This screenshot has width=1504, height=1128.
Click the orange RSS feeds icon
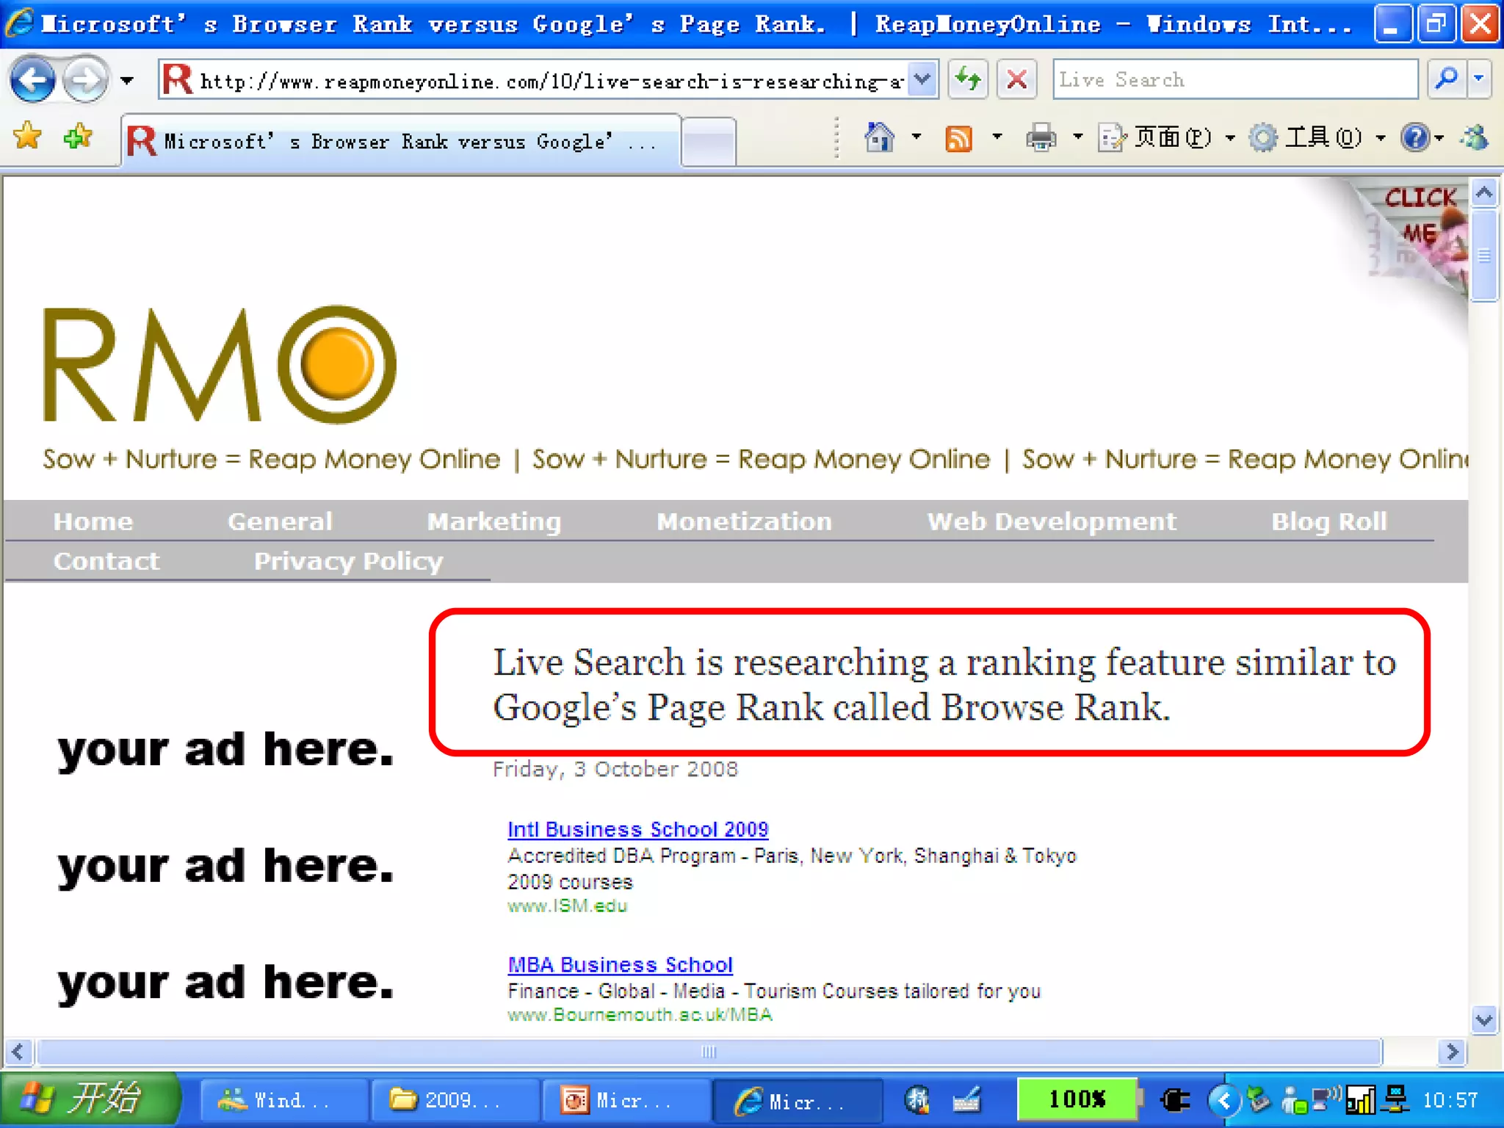tap(958, 137)
